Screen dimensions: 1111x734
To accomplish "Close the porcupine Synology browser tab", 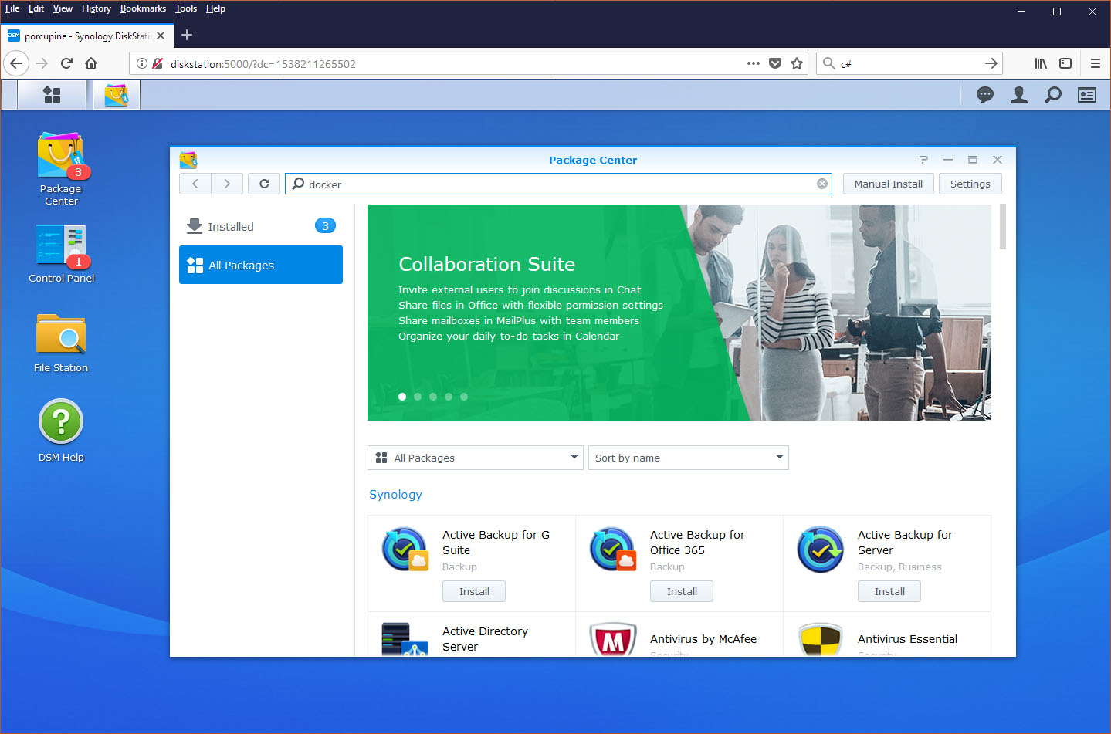I will coord(161,36).
